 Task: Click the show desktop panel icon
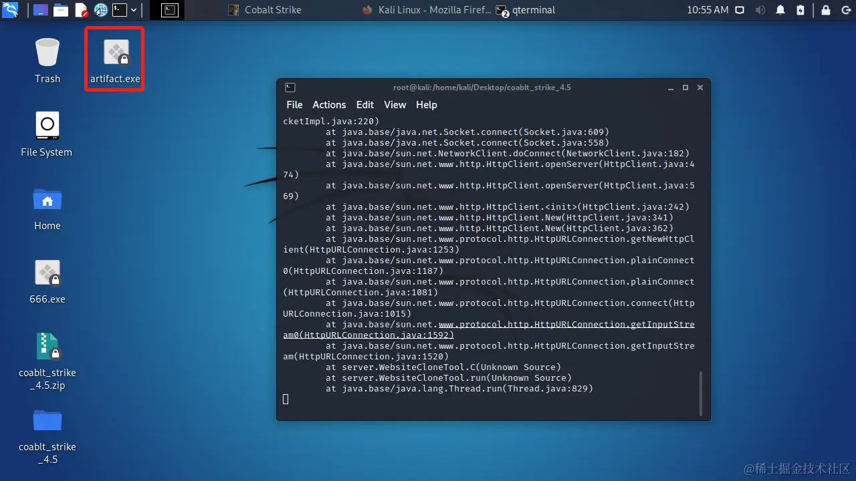[41, 10]
